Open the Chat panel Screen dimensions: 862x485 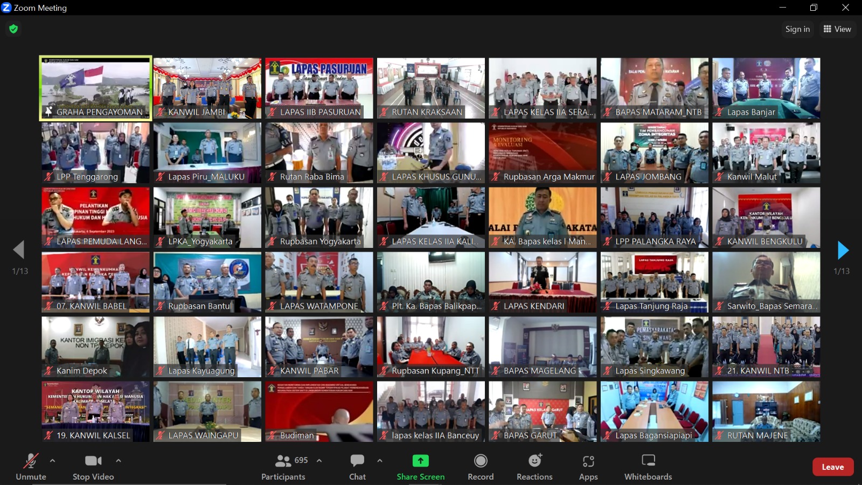pyautogui.click(x=357, y=467)
